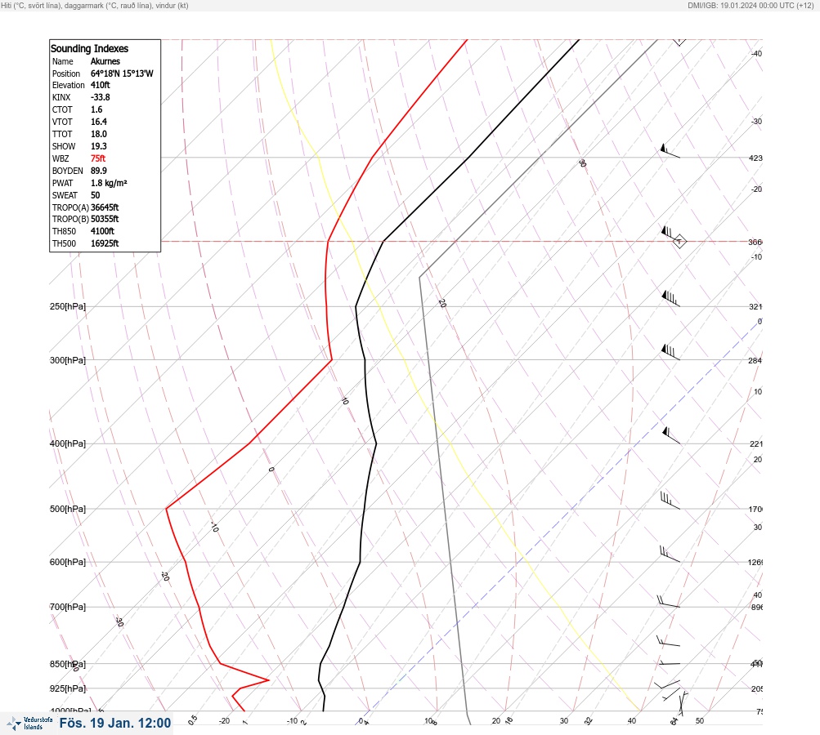Click the 400[hPa] pressure label
The image size is (820, 735).
[68, 443]
